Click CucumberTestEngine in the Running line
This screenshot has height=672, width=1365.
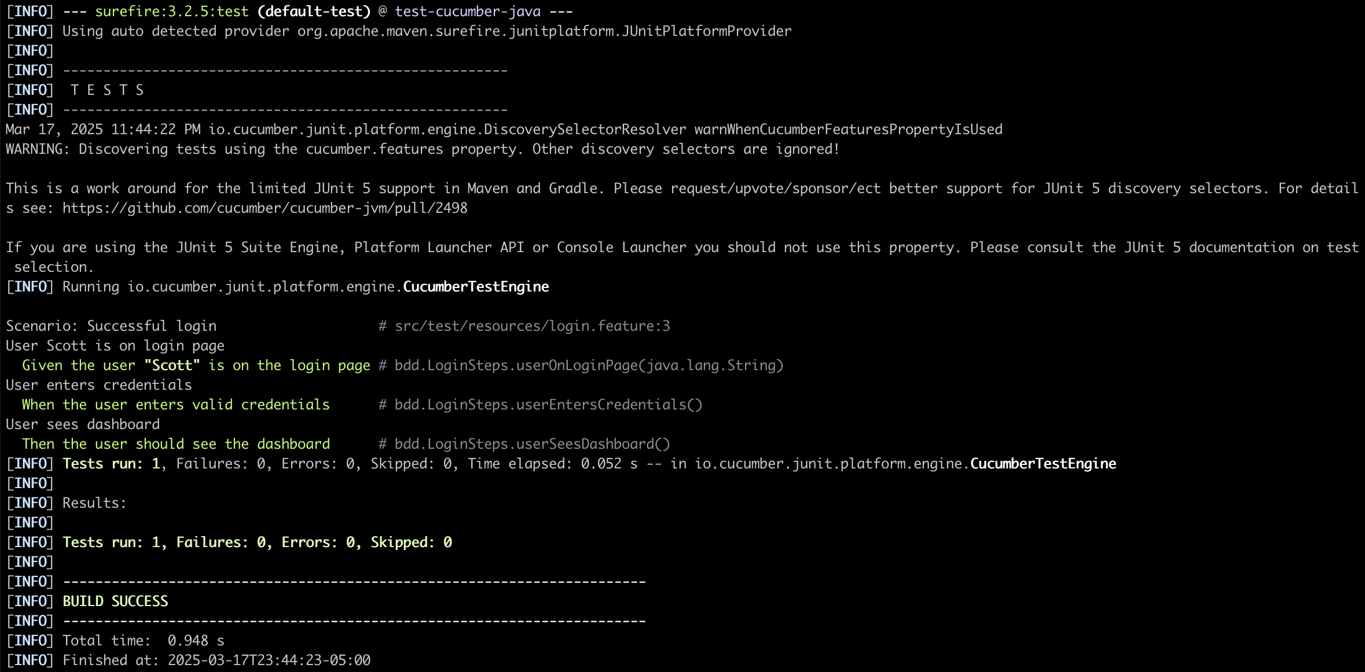476,287
